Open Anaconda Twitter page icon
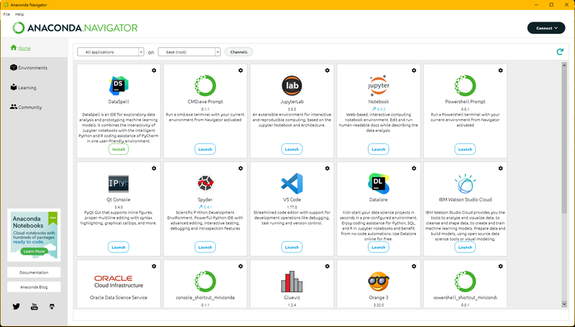 [x=16, y=306]
